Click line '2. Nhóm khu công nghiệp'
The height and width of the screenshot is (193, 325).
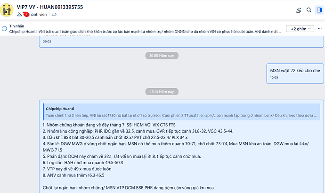(138, 131)
